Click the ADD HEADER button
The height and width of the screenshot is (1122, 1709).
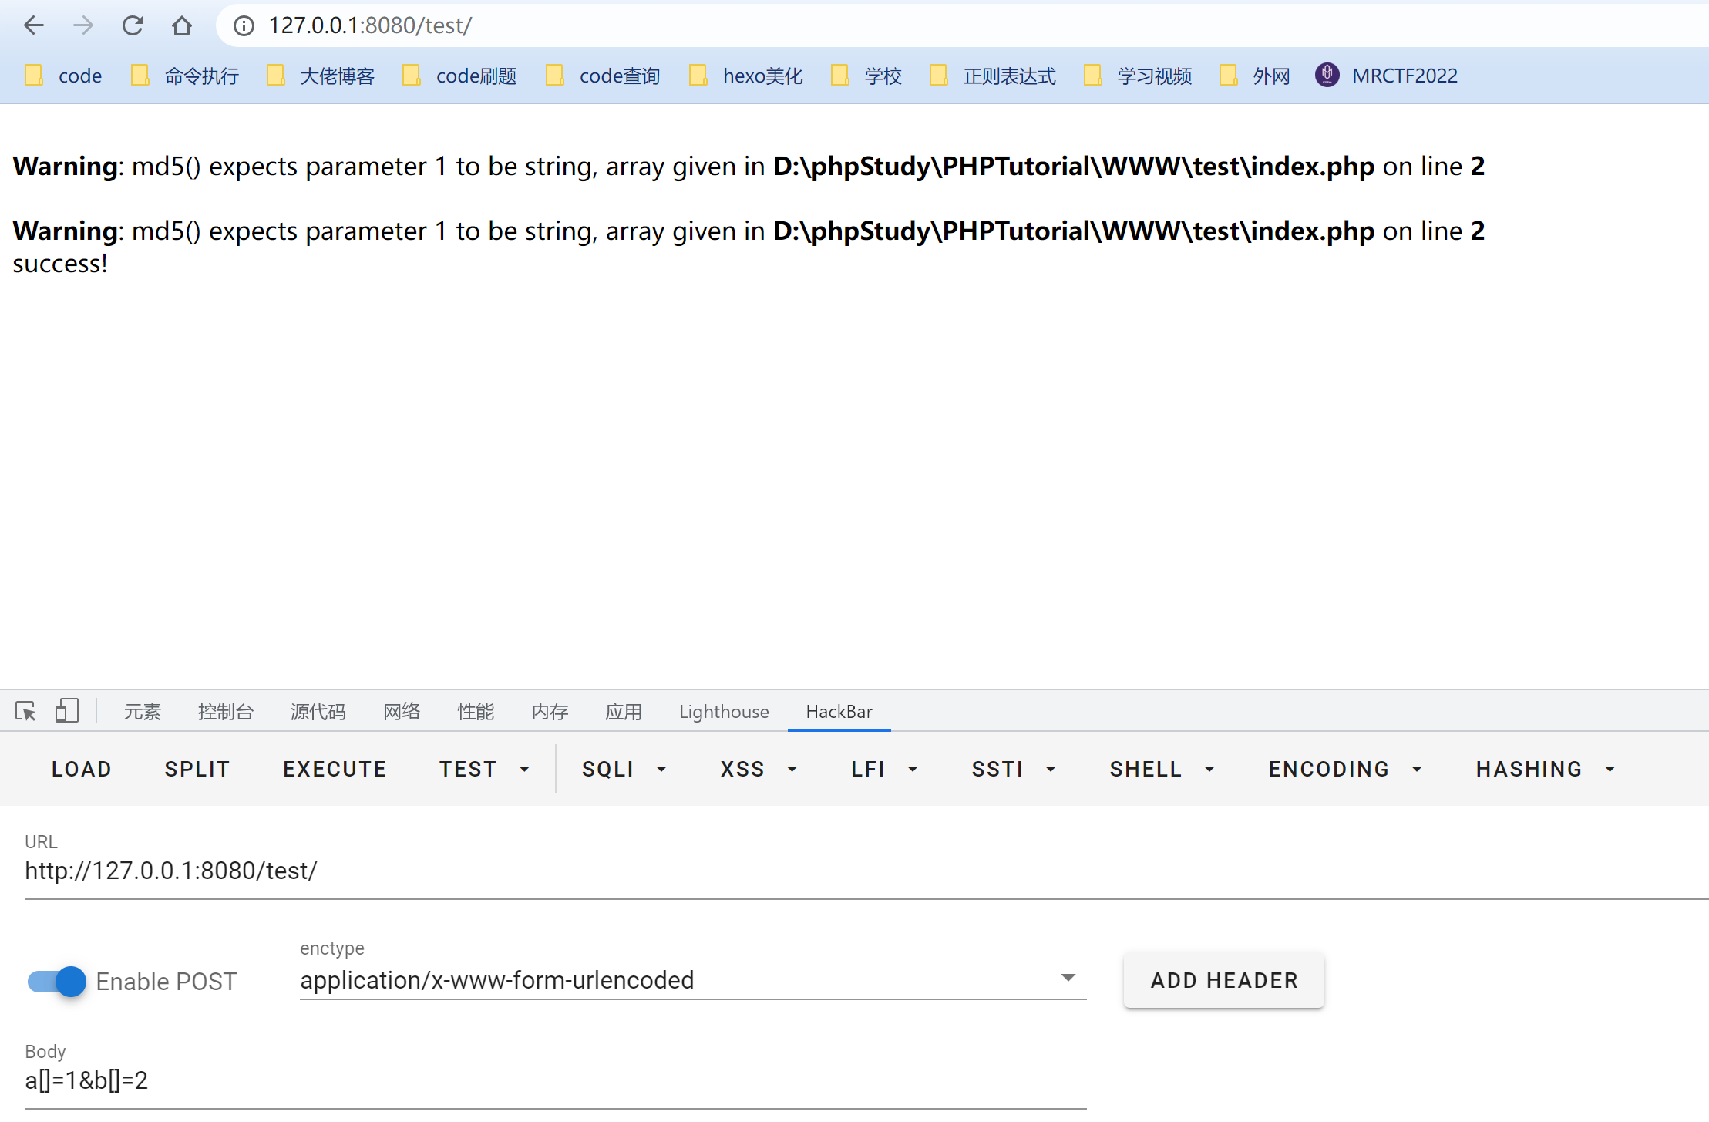pos(1223,979)
